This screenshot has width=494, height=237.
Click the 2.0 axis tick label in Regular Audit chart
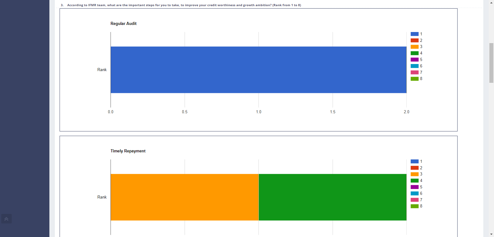coord(406,112)
